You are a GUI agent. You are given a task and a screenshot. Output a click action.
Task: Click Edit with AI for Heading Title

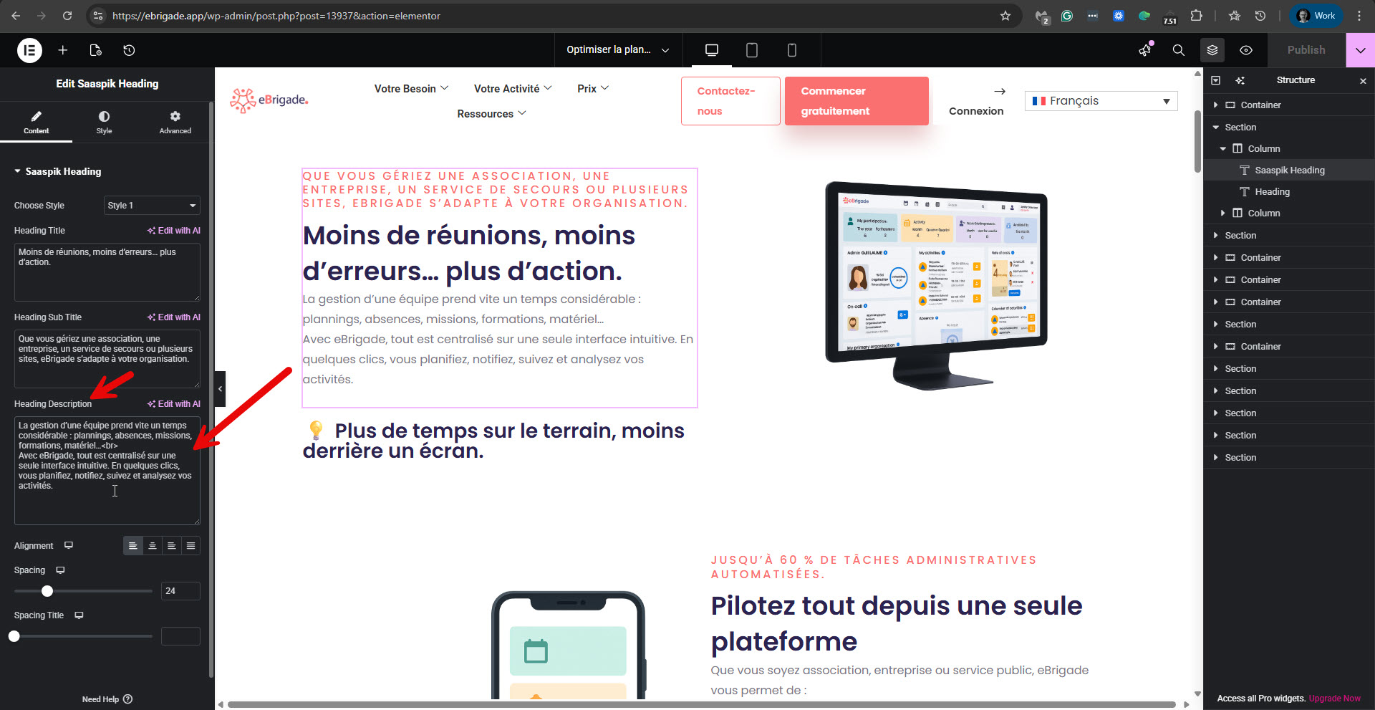[x=174, y=231]
